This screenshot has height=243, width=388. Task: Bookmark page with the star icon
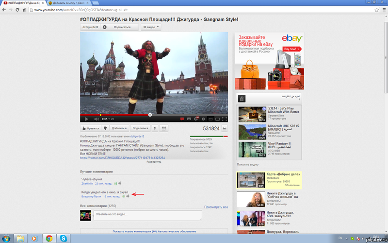tap(377, 10)
